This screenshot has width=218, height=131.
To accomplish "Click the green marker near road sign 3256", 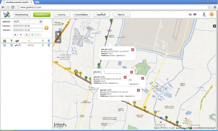I will pyautogui.click(x=99, y=65).
